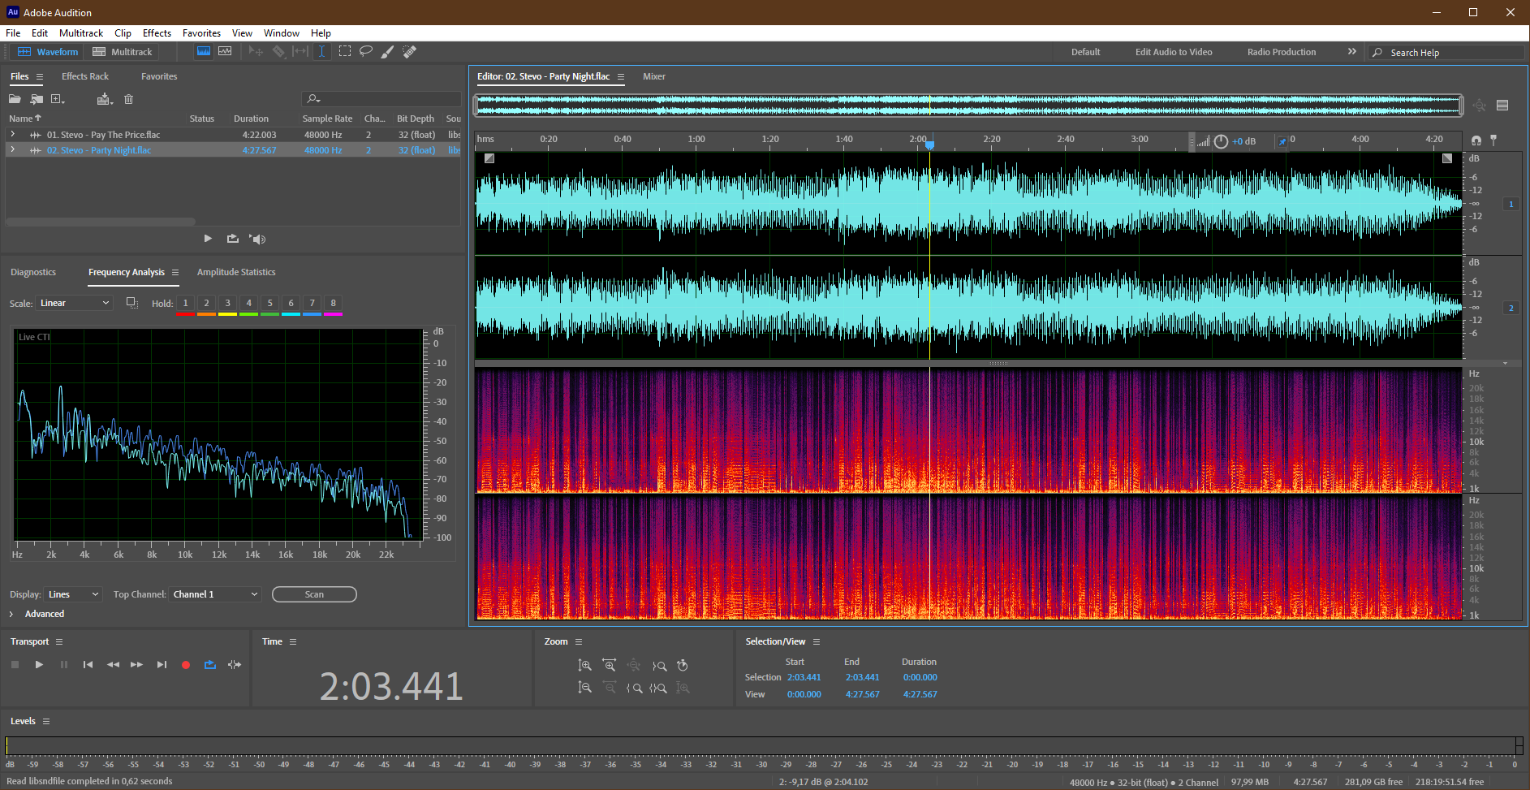1530x790 pixels.
Task: Toggle Auto-Play speaker icon in Files panel
Action: tap(257, 239)
